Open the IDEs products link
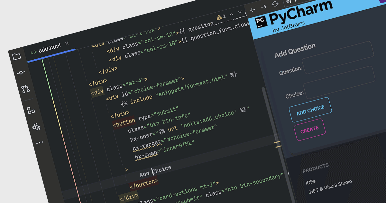The image size is (386, 203). pos(310,182)
